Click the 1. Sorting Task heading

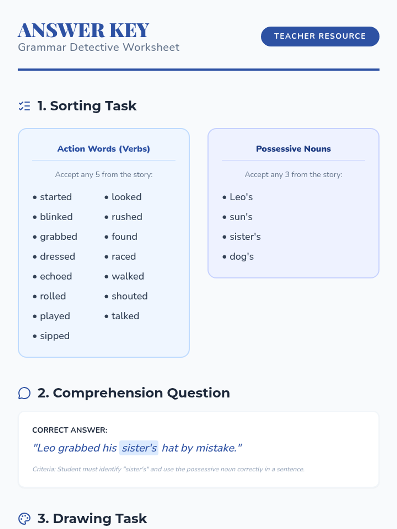[x=87, y=106]
